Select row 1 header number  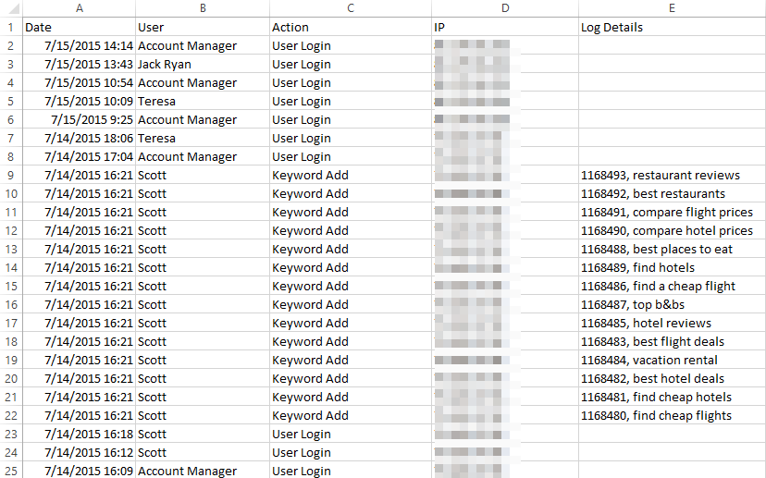coord(10,27)
